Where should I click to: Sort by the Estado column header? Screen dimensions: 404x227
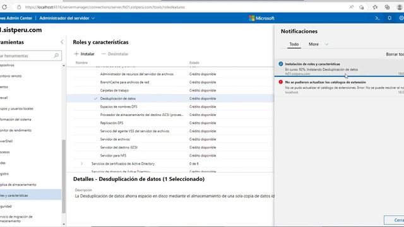[194, 63]
